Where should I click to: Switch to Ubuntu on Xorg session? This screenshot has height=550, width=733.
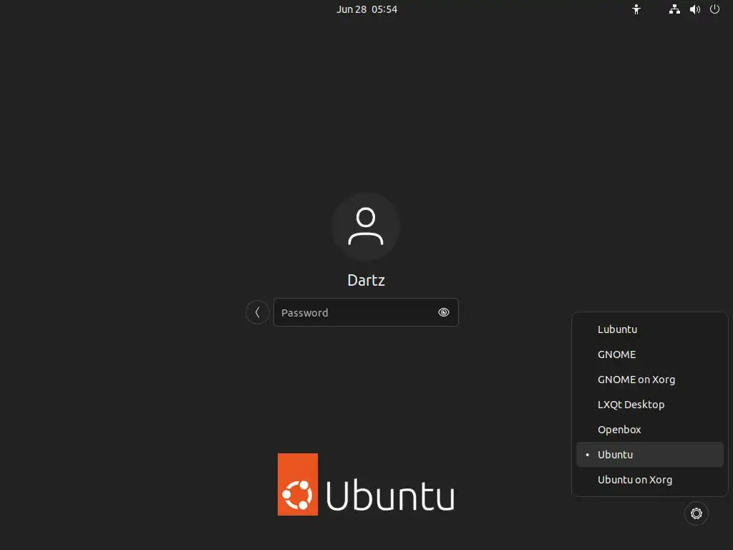[650, 480]
